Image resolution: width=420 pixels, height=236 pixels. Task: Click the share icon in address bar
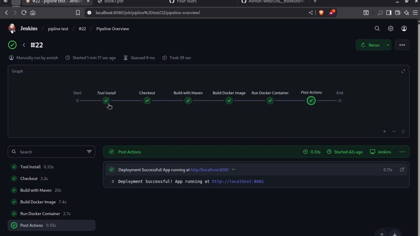tap(311, 12)
